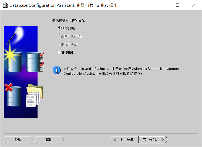202x147 pixels.
Task: Minimize the Database Configuration Assistant window
Action: click(162, 5)
